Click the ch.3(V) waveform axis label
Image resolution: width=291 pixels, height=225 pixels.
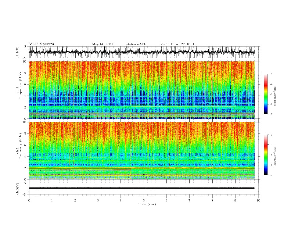18,189
